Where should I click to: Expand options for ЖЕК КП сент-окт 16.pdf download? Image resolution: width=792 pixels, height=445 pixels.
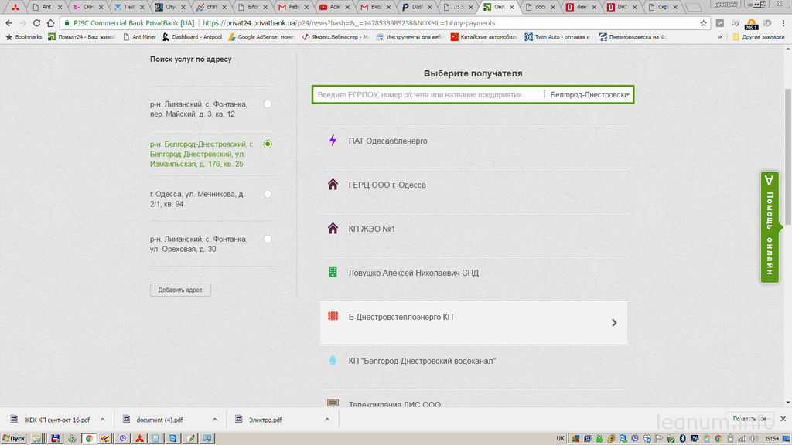coord(103,420)
